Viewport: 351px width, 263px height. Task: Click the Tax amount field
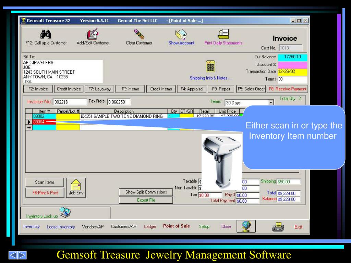[210, 195]
